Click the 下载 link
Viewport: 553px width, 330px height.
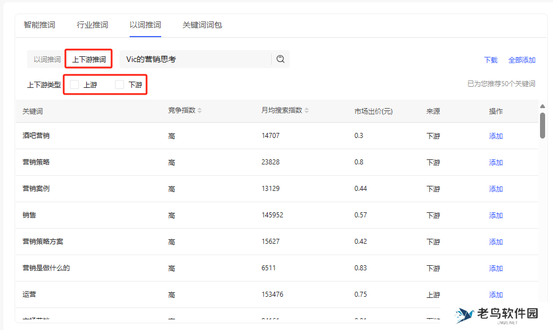tap(490, 60)
